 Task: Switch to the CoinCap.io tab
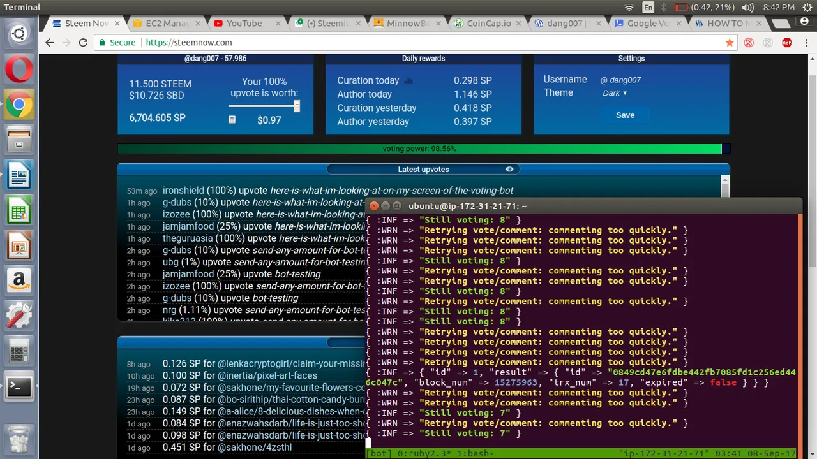point(485,24)
